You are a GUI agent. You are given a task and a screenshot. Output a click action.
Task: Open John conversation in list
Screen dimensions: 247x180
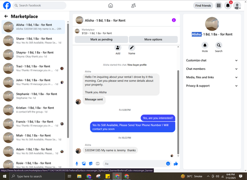34,82
